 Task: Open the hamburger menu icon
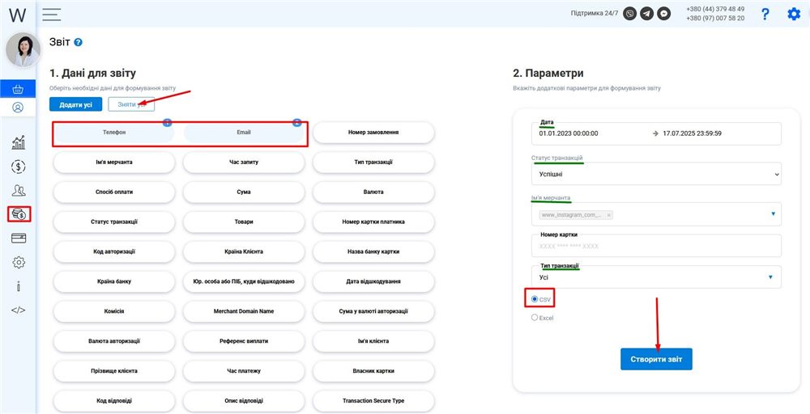(52, 15)
